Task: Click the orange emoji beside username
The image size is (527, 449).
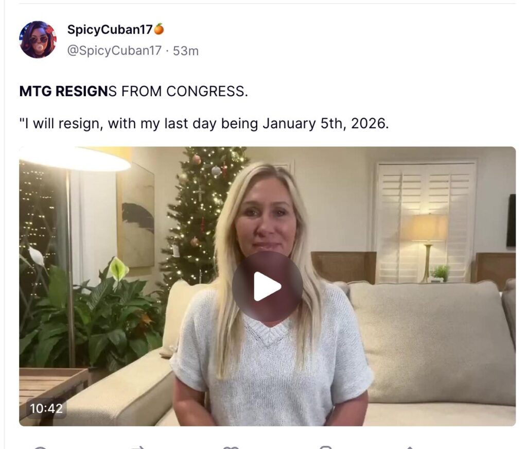Action: click(159, 29)
